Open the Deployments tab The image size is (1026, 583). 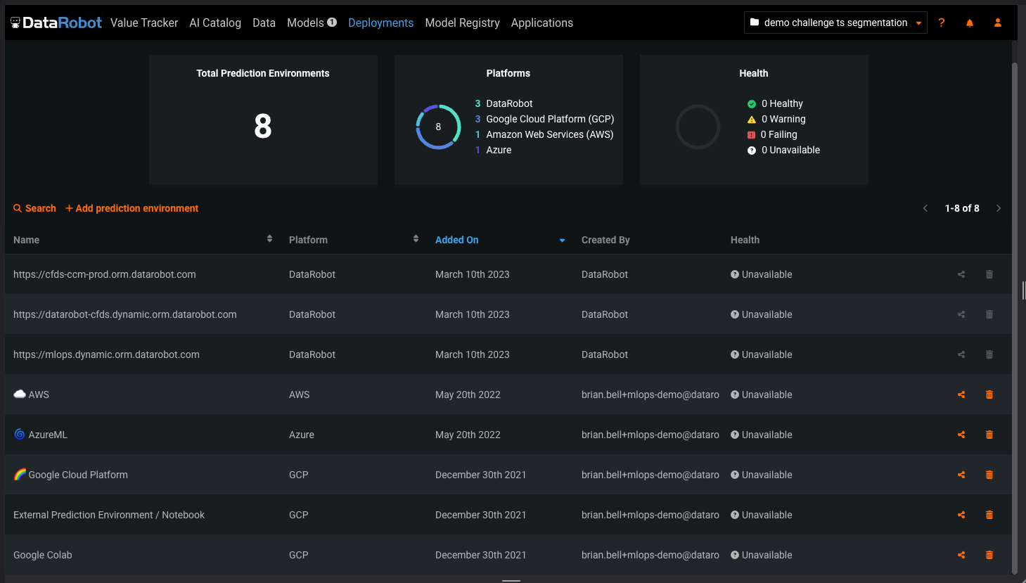click(380, 23)
